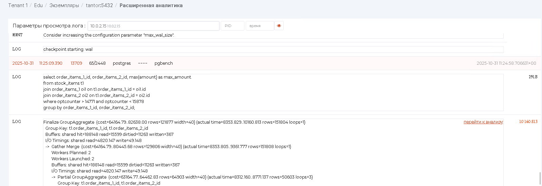
Task: Follow the перейти к анализу link
Action: pyautogui.click(x=483, y=122)
